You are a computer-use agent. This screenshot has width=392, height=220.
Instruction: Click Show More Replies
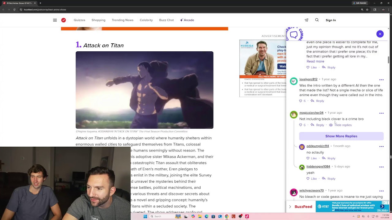click(341, 136)
